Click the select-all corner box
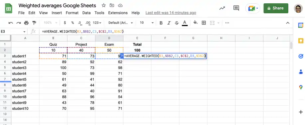Viewport: 305px width, 125px height. coord(5,38)
